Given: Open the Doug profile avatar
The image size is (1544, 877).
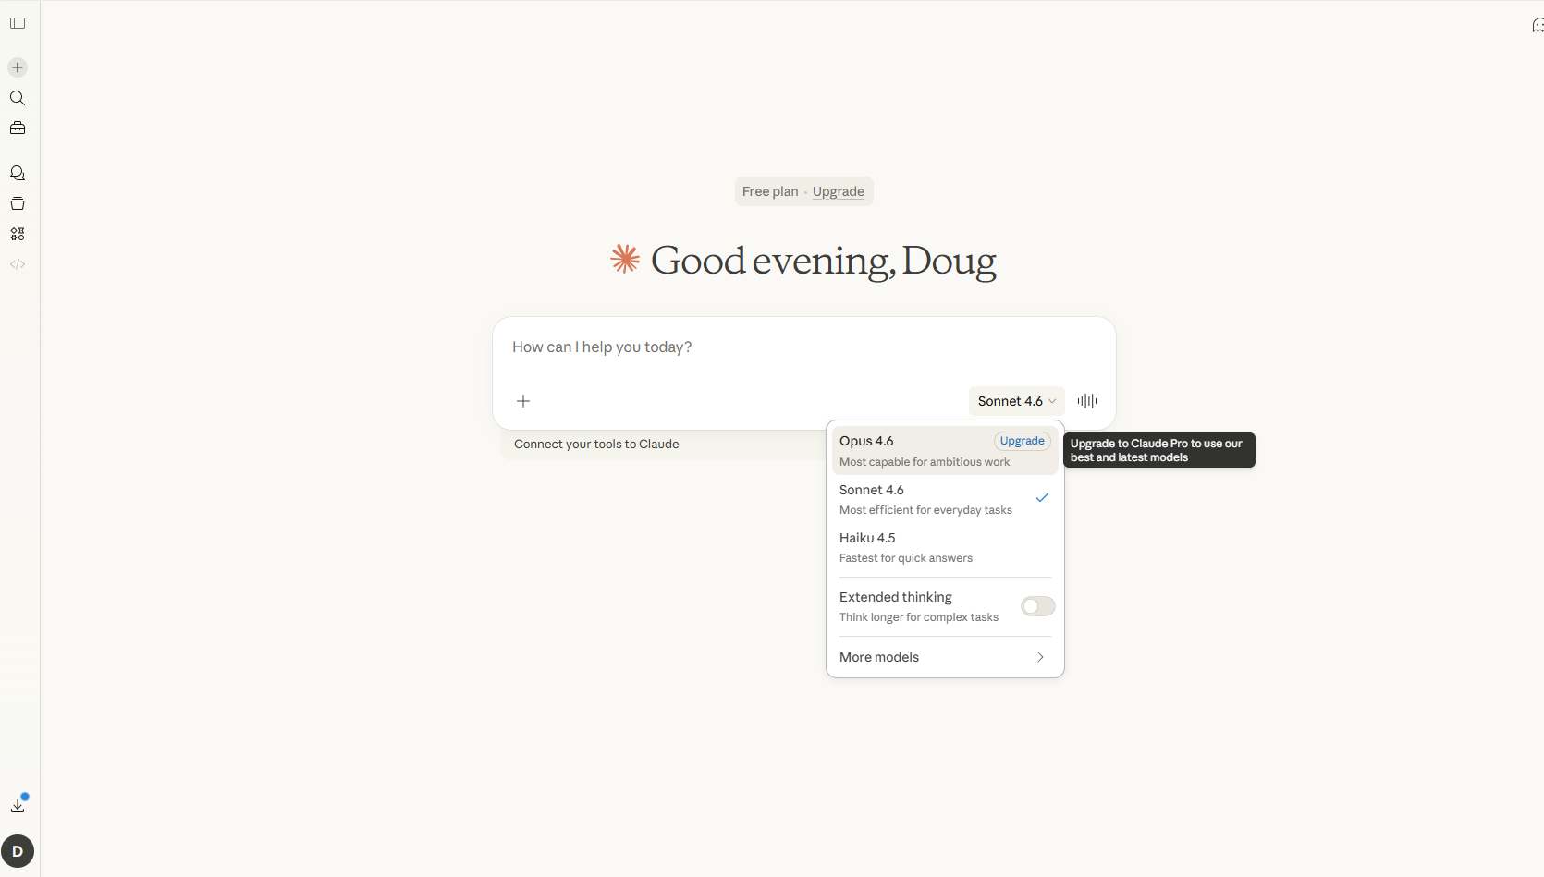Looking at the screenshot, I should [18, 851].
